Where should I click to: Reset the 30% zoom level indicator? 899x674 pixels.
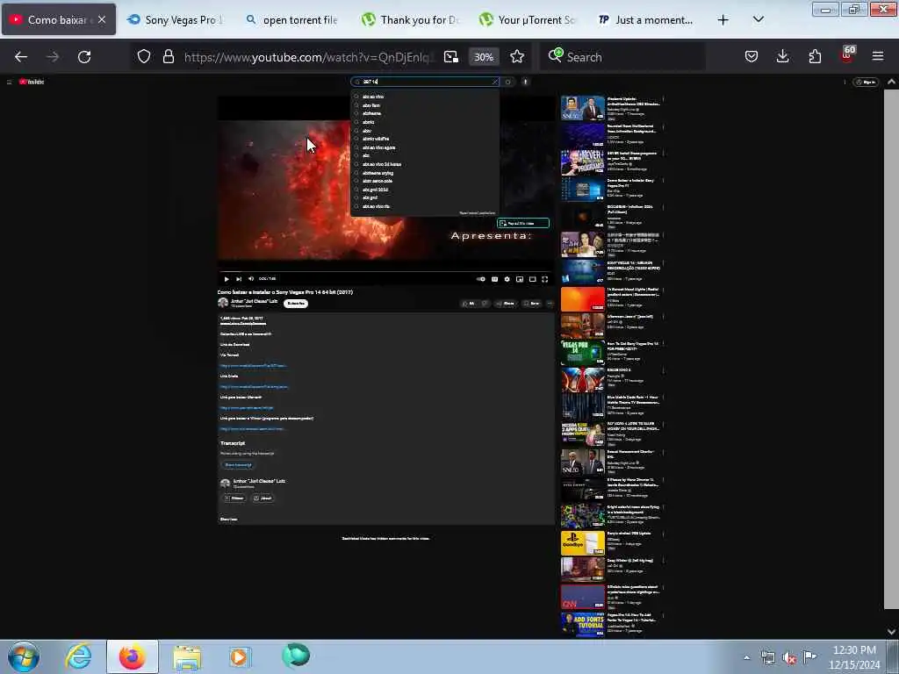(484, 57)
